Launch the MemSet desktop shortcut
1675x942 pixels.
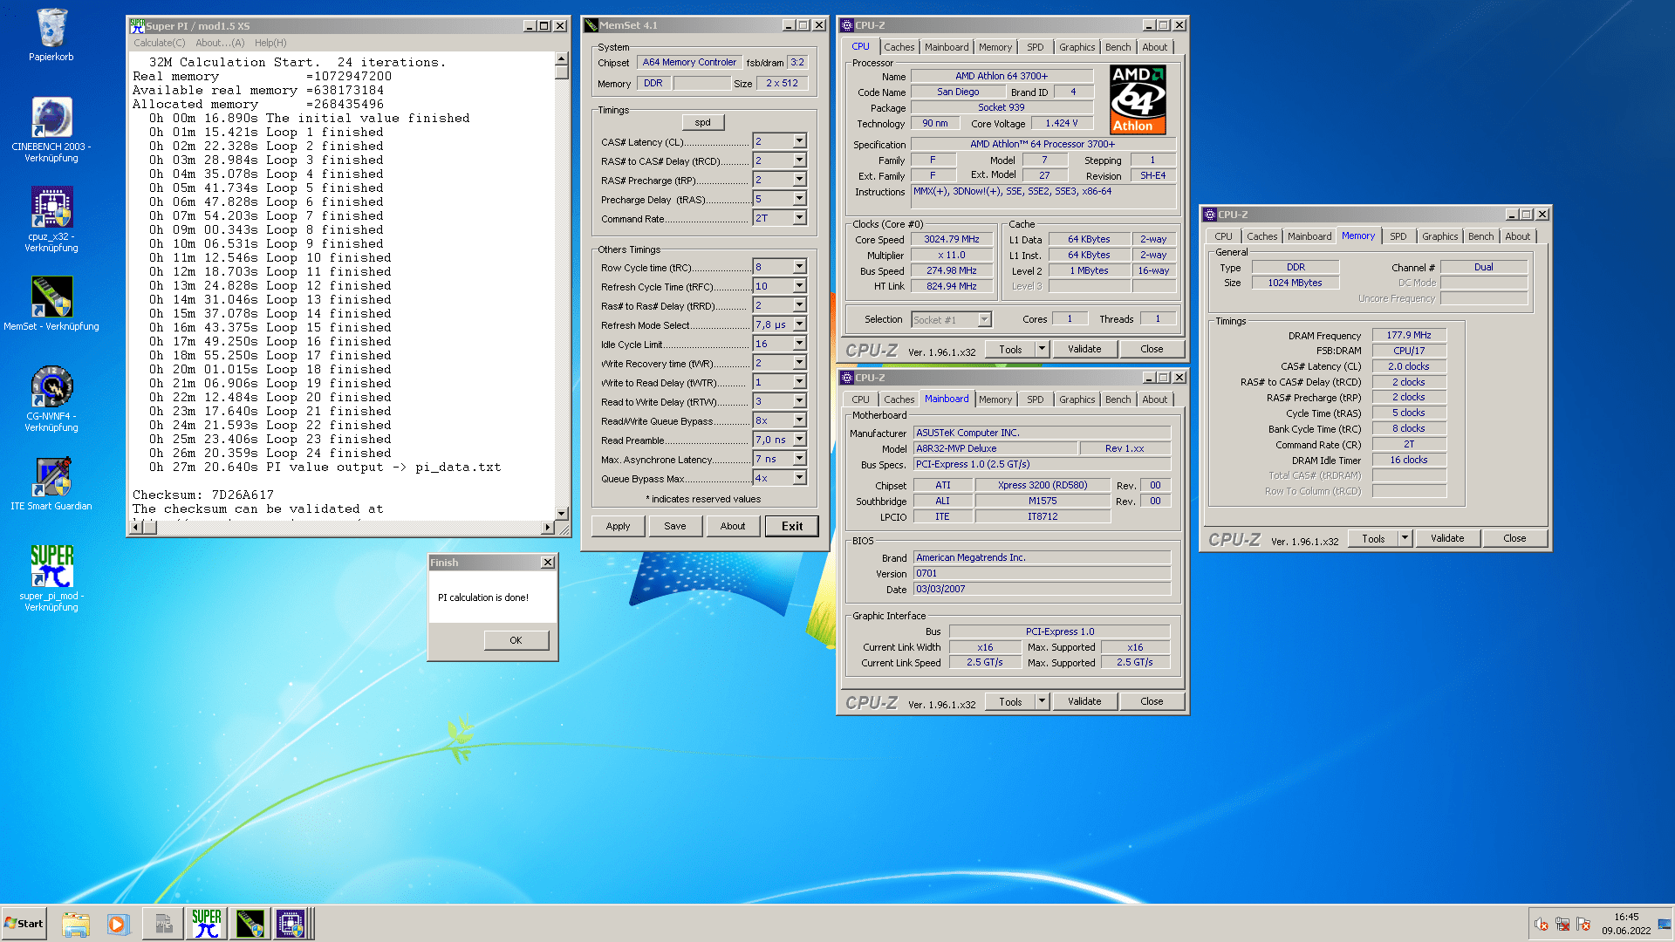pos(51,304)
